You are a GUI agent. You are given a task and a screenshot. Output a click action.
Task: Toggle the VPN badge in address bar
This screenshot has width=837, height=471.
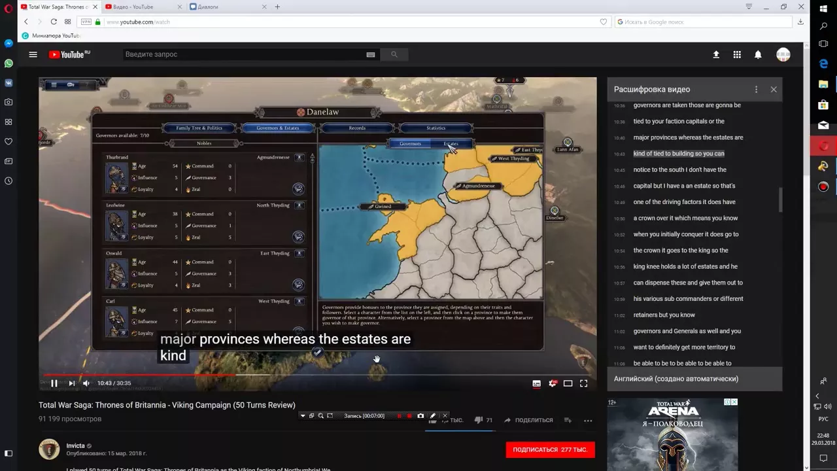(86, 22)
